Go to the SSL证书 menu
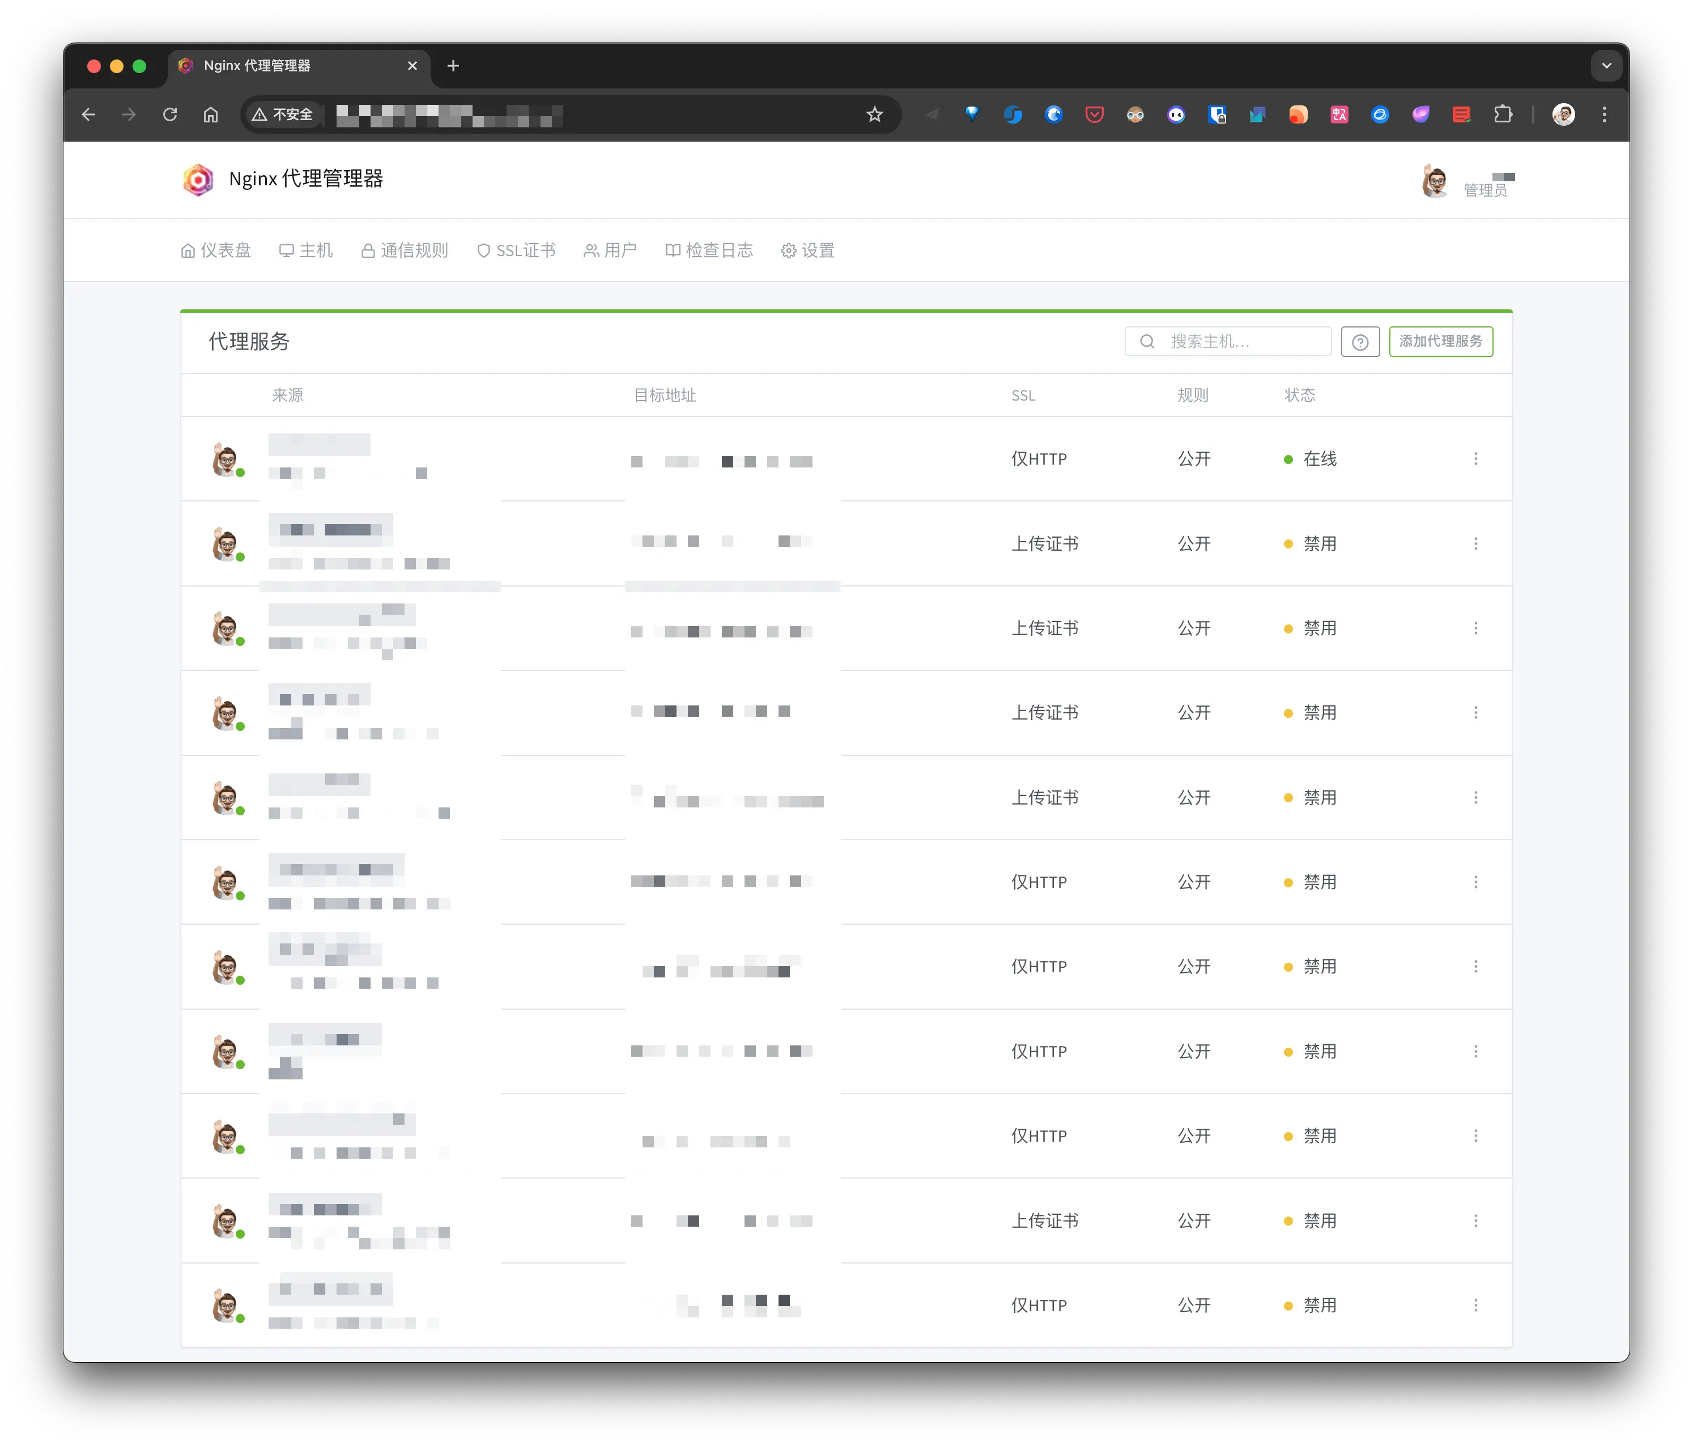 click(516, 251)
